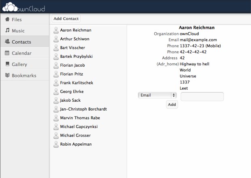
Task: Select contact Aaron Reichman name
Action: [x=76, y=30]
